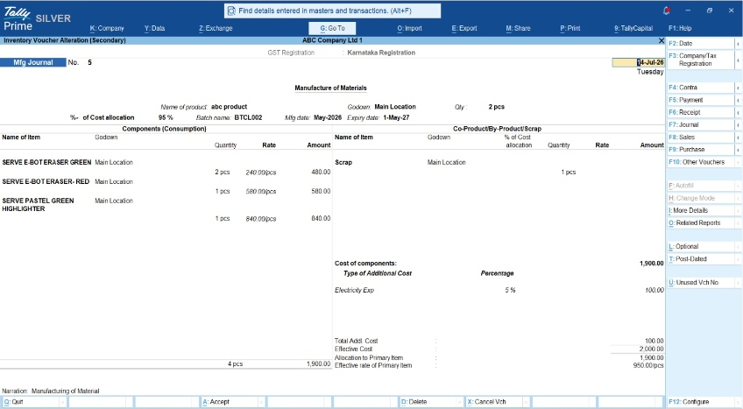Image resolution: width=743 pixels, height=409 pixels.
Task: Click the G: Go To button
Action: click(x=332, y=28)
